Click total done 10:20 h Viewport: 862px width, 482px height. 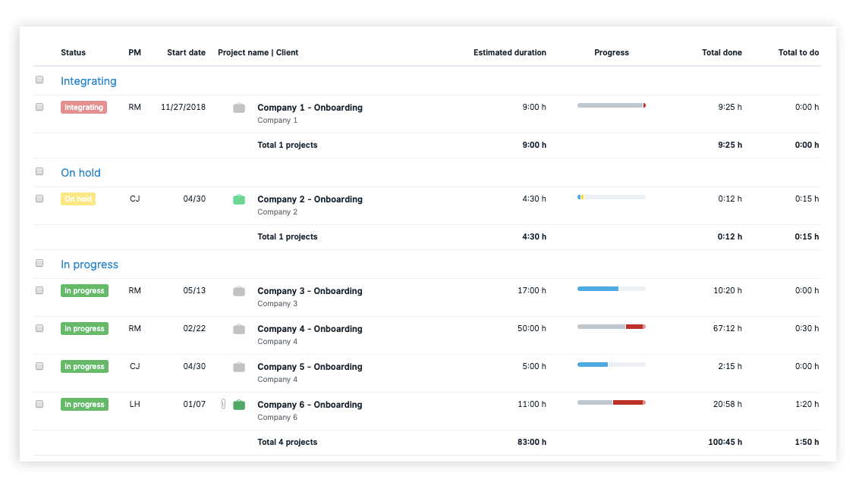coord(727,290)
